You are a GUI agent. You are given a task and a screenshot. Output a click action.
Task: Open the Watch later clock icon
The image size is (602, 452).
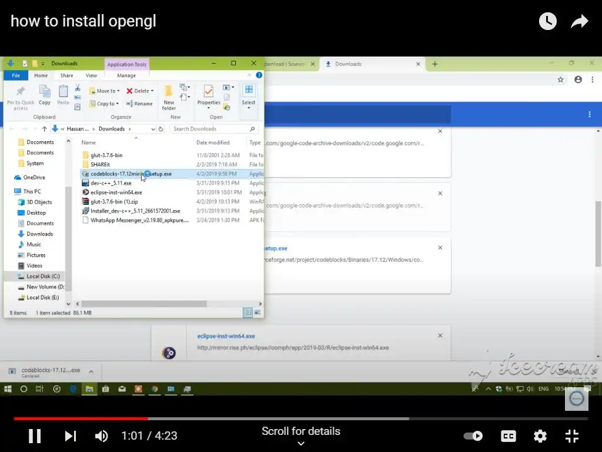click(x=547, y=21)
